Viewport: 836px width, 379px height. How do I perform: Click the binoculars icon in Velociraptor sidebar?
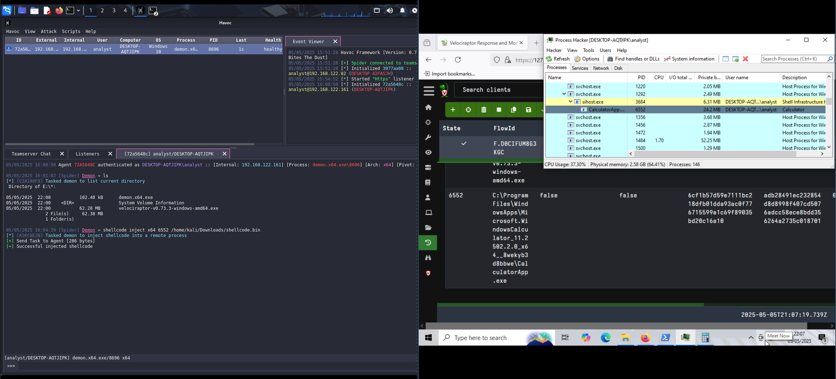pyautogui.click(x=429, y=258)
